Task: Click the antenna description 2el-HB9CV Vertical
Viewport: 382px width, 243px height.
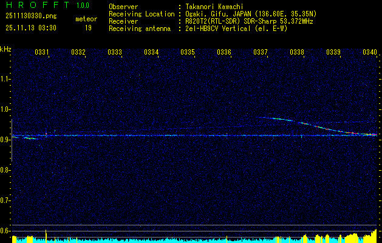Action: (218, 29)
